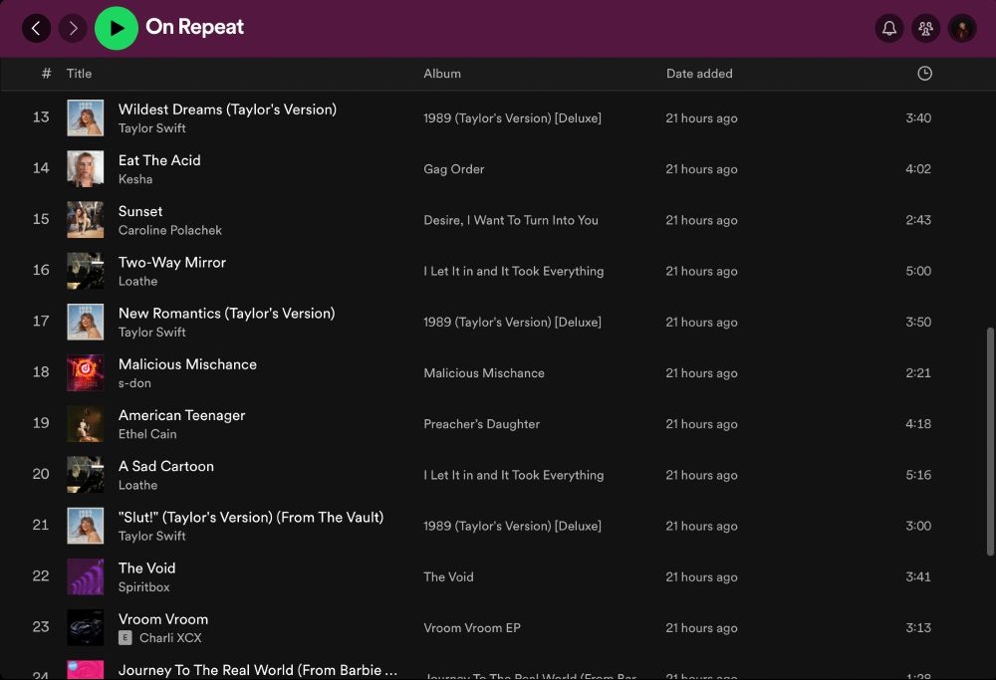
Task: Open the 1989 album link for Wildest Dreams
Action: (x=513, y=118)
